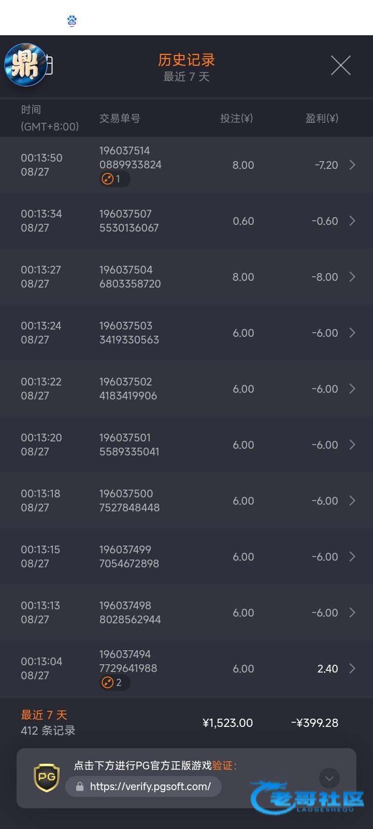Expand details for the 00:13:34 record
This screenshot has width=373, height=829.
click(352, 221)
